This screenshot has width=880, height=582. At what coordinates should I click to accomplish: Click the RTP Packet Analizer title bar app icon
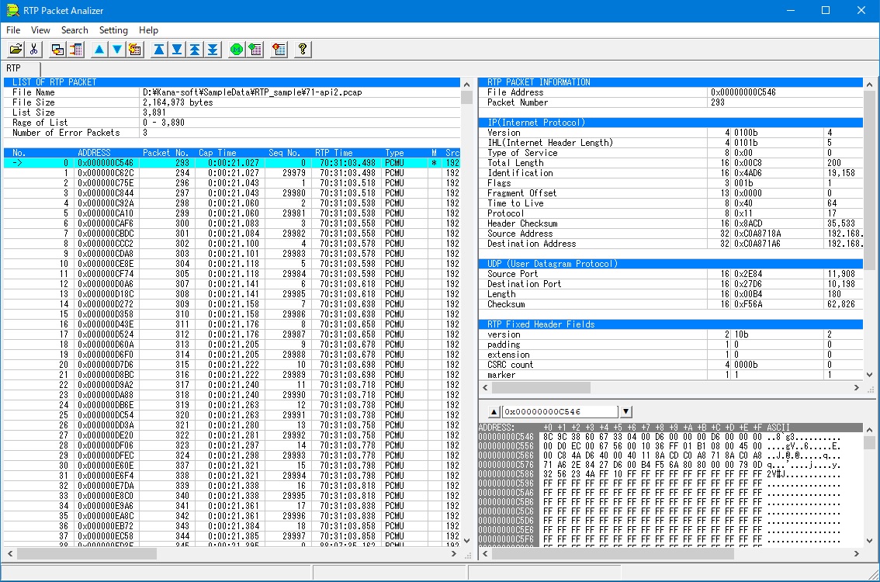coord(12,10)
